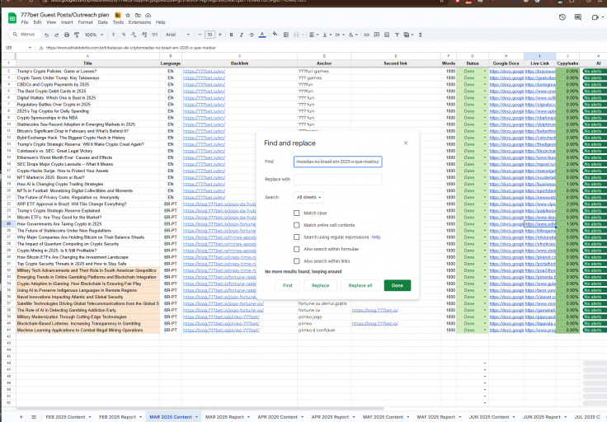Apply currency format icon
Image resolution: width=607 pixels, height=422 pixels.
[x=114, y=35]
